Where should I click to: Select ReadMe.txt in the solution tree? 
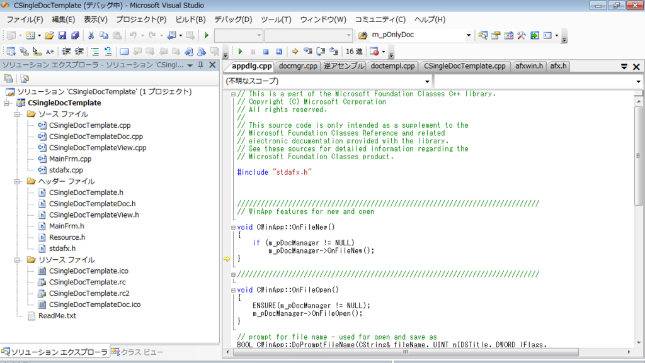point(57,316)
